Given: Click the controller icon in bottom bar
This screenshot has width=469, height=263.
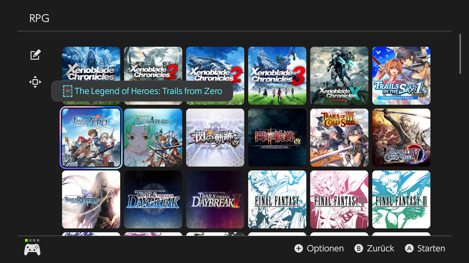Looking at the screenshot, I should click(32, 249).
